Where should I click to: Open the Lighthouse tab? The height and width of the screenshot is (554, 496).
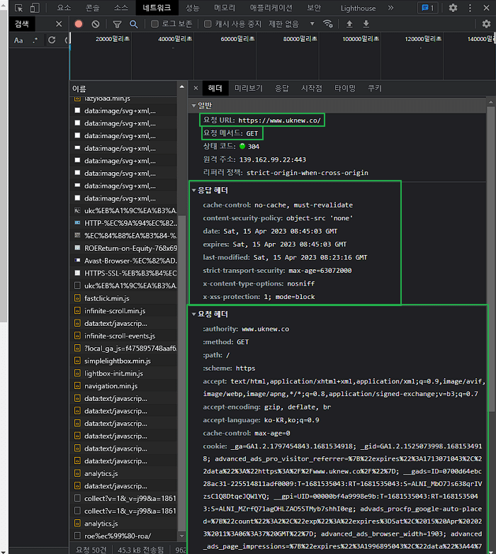(x=358, y=8)
